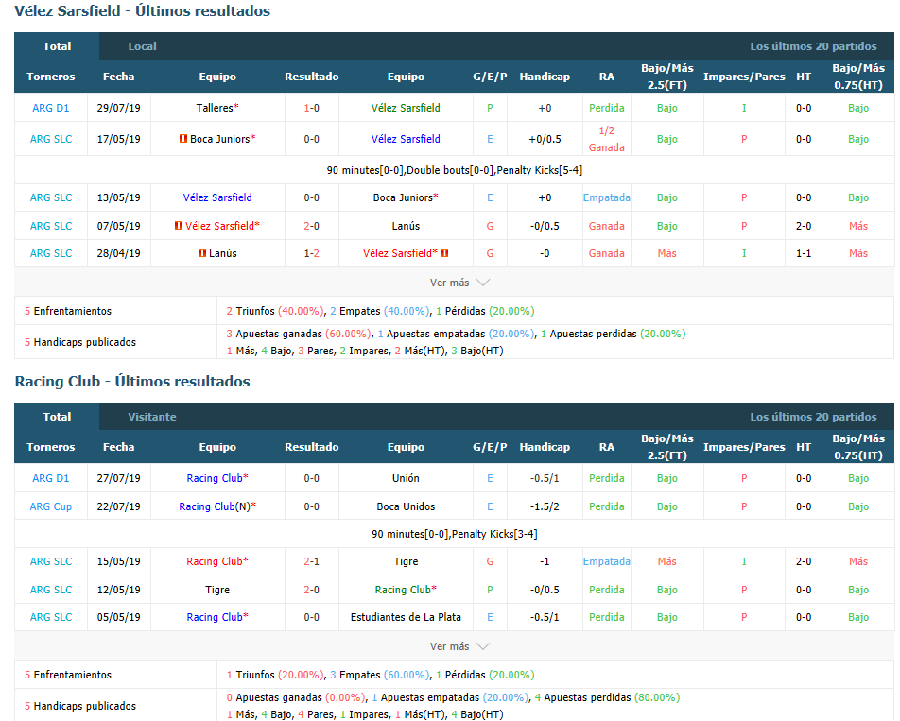Click Vélez Sarsfield home team on 13/05/19
Screen dimensions: 900x721
pos(217,197)
